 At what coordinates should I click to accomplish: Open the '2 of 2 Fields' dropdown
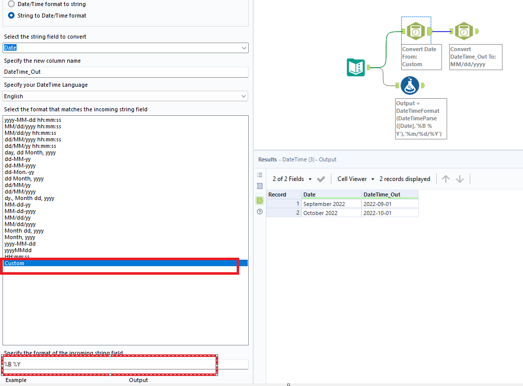289,178
